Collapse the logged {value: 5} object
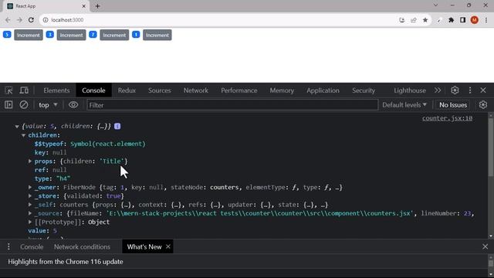The image size is (494, 278). (17, 127)
